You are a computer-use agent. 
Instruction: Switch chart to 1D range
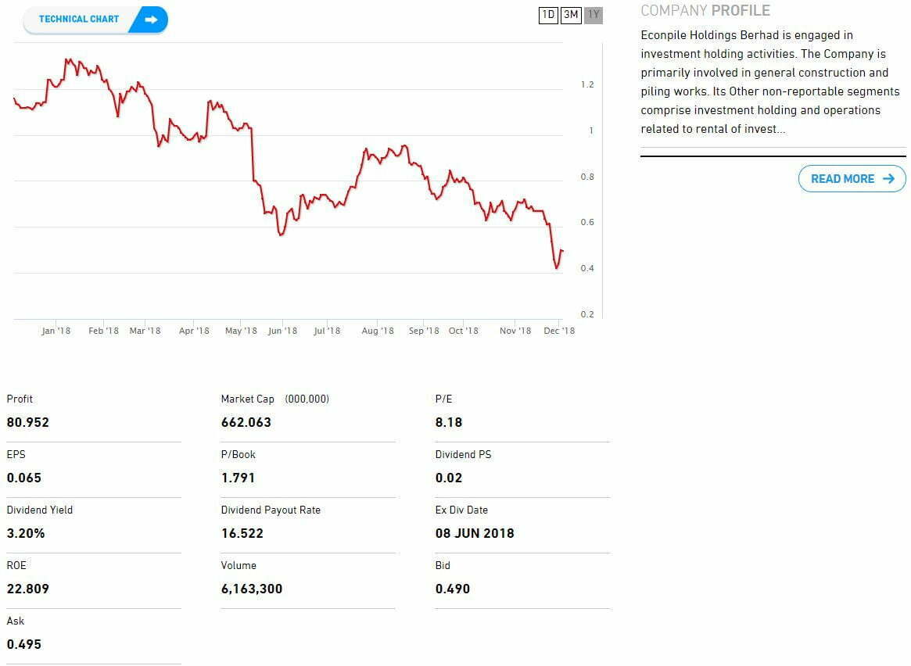[548, 15]
